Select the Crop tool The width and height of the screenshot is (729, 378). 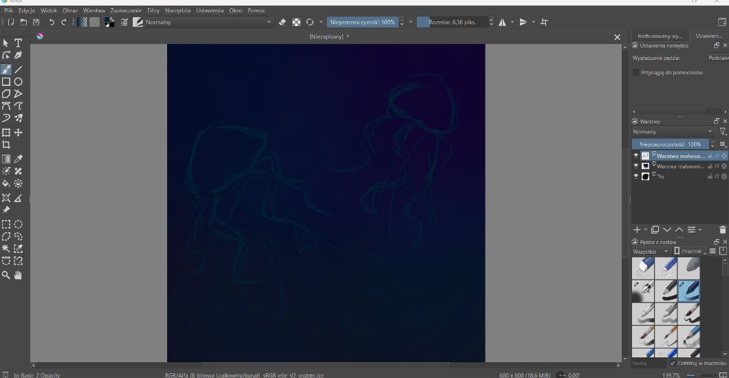pos(6,145)
